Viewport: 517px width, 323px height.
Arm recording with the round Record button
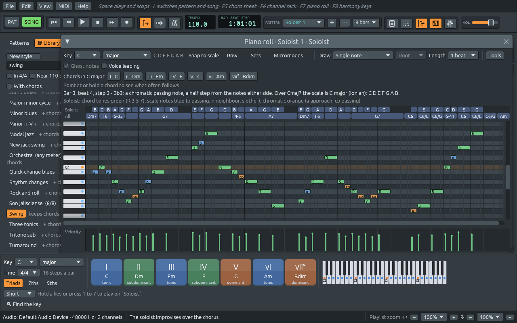[x=127, y=23]
